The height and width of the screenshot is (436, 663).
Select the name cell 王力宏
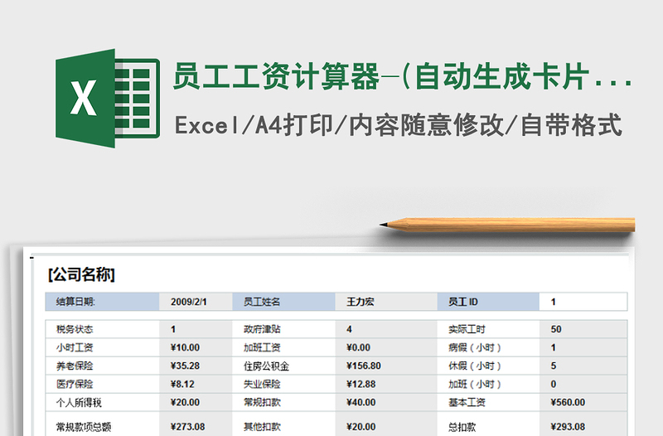pos(386,302)
